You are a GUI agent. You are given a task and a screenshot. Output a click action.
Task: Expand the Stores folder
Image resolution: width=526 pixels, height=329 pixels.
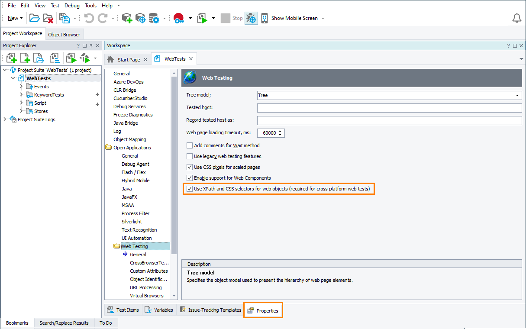[21, 111]
